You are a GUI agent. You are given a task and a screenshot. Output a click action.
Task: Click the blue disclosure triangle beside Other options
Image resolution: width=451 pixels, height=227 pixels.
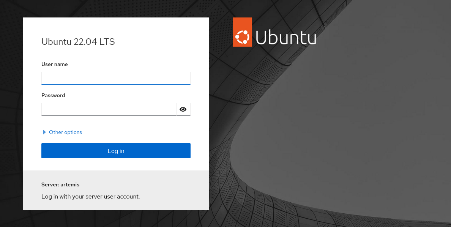coord(44,132)
